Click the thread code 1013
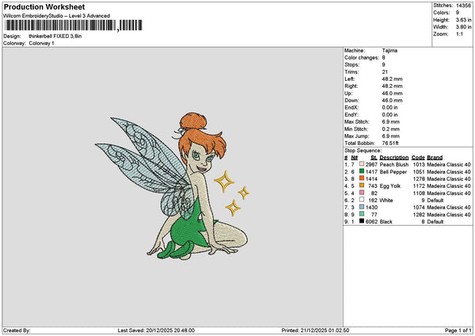Viewport: 475px width, 336px height. point(419,165)
